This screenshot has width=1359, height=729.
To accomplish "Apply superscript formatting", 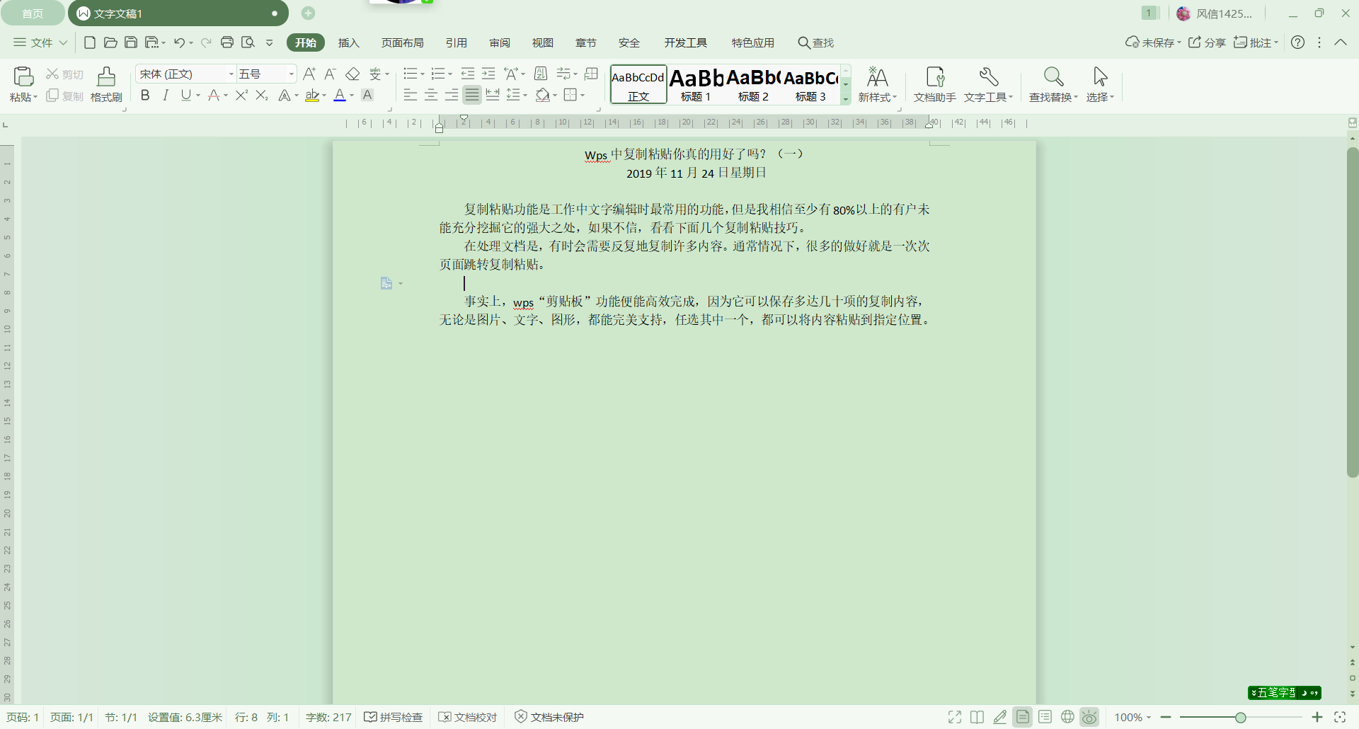I will (x=241, y=95).
